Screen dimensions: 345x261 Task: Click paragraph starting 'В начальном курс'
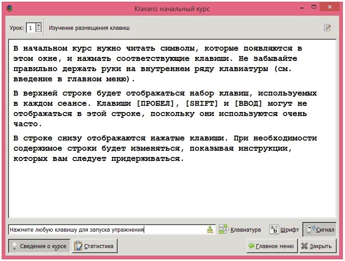point(158,64)
